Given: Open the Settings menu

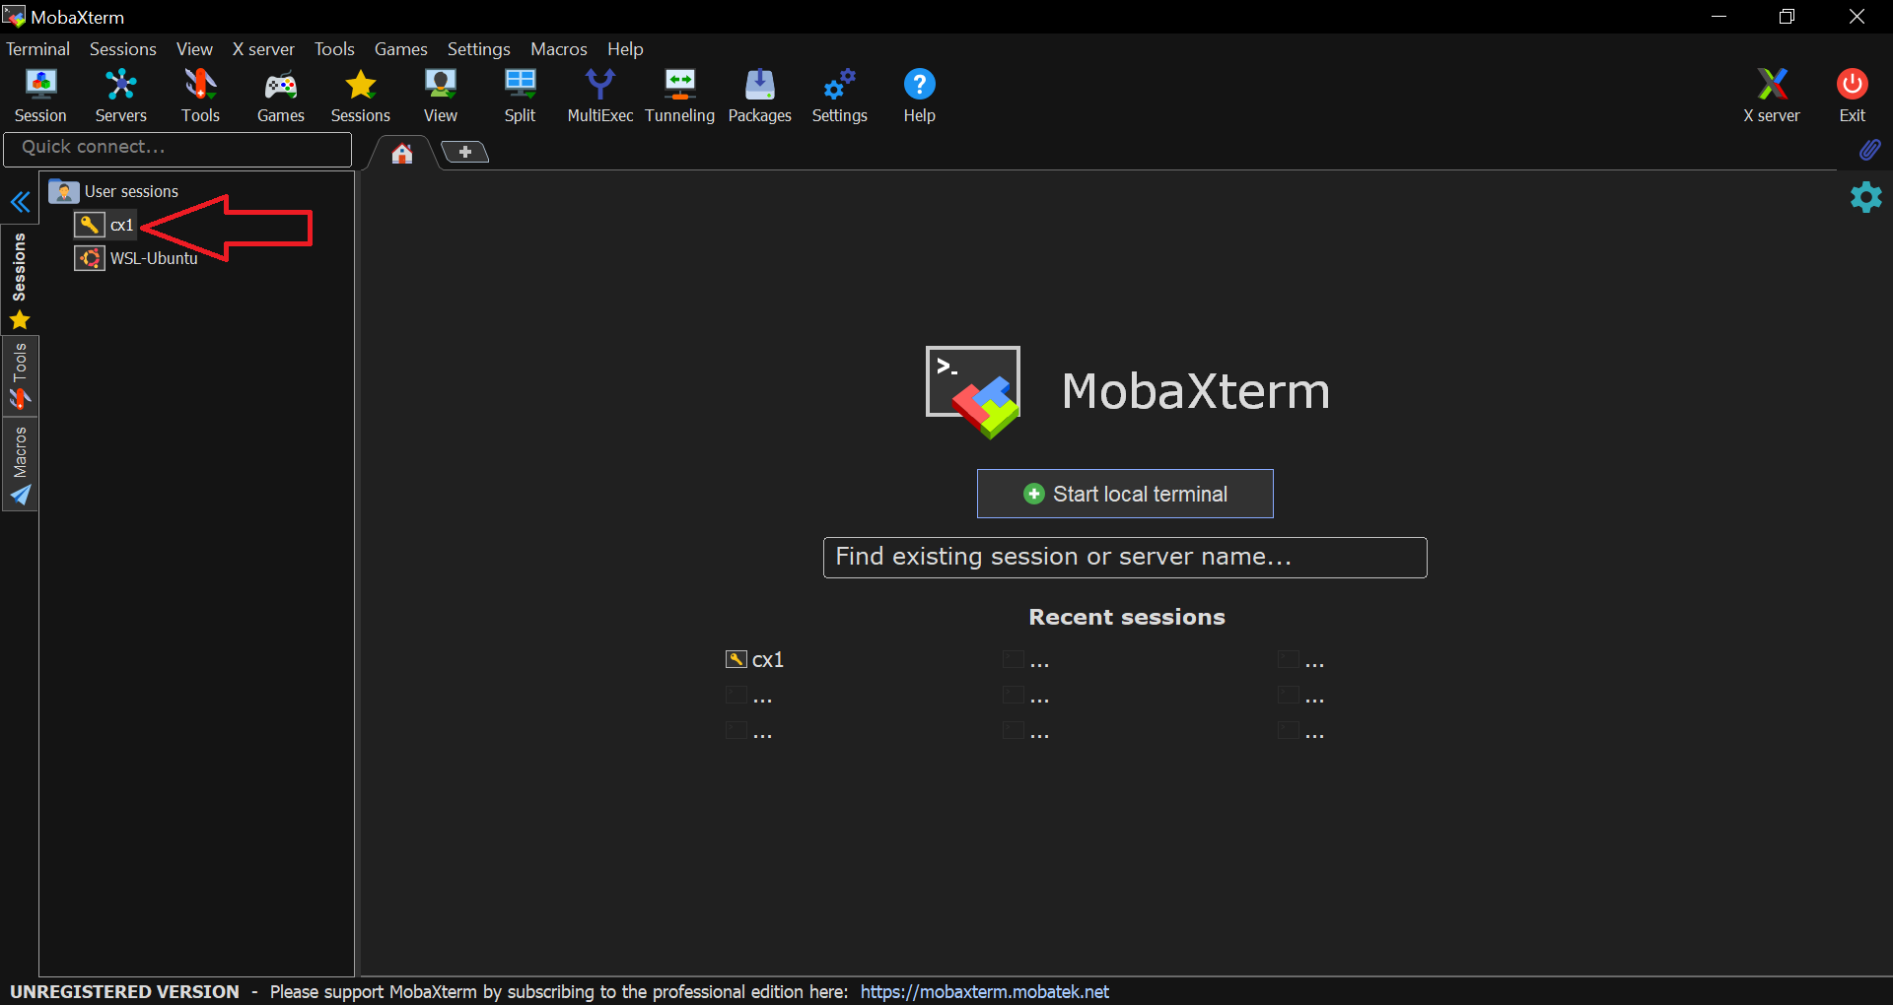Looking at the screenshot, I should point(479,49).
